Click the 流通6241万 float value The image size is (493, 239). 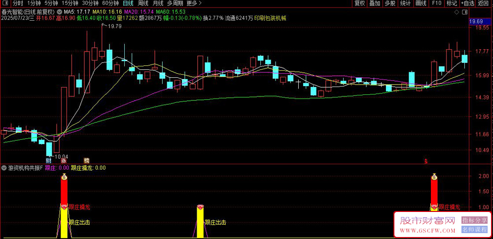point(239,18)
